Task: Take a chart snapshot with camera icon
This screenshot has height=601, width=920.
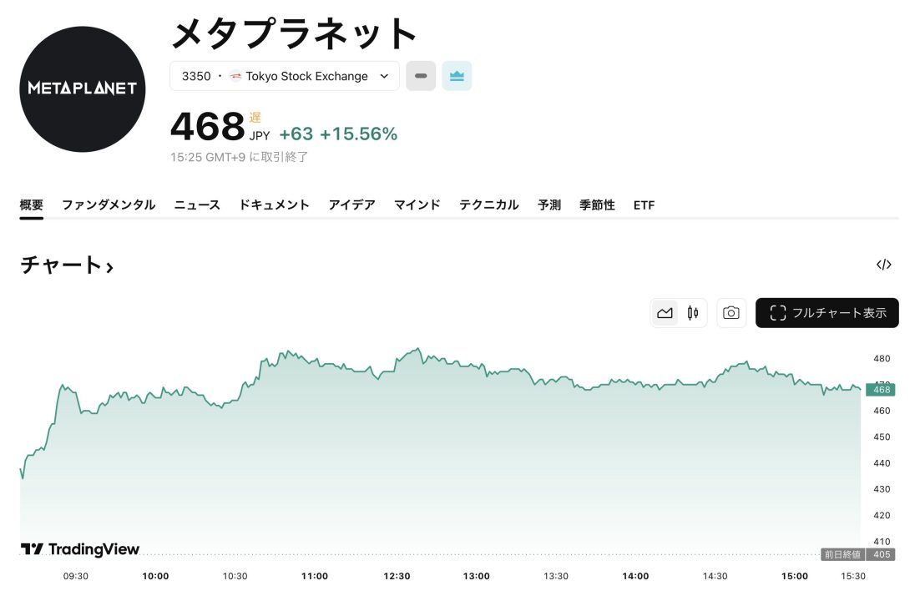Action: click(x=731, y=313)
